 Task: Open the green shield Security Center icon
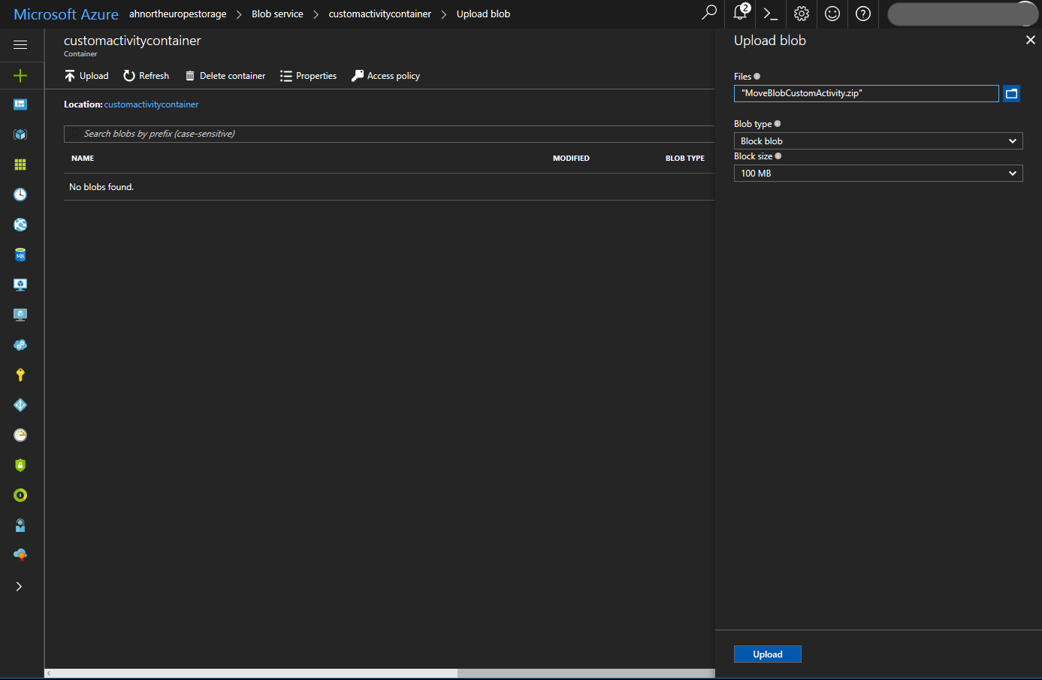tap(20, 465)
